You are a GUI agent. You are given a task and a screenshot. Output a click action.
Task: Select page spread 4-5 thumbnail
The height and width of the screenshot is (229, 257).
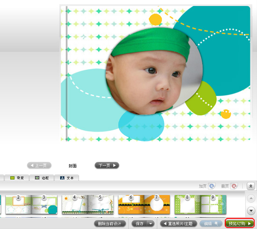coord(88,204)
